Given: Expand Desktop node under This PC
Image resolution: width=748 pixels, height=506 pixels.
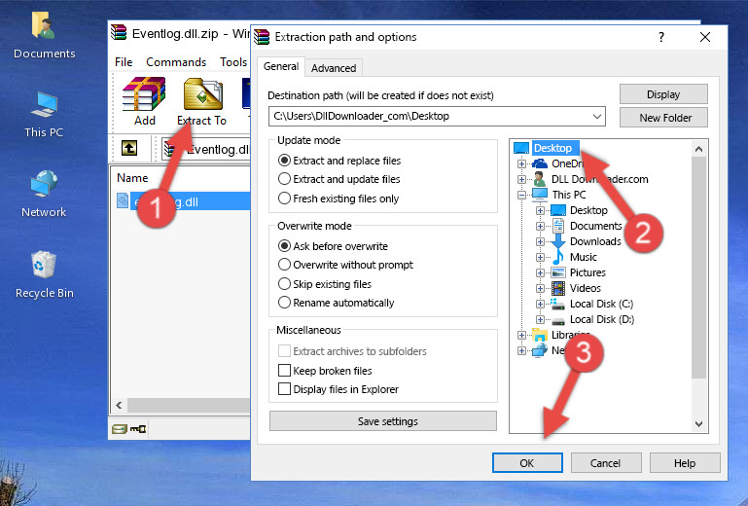Looking at the screenshot, I should click(x=540, y=210).
